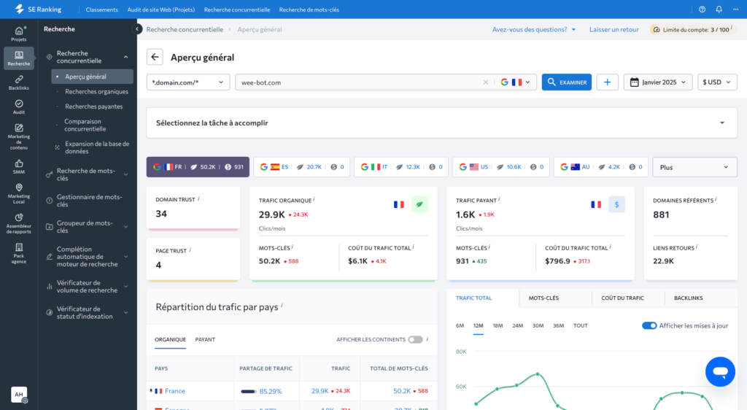747x410 pixels.
Task: Open Avez-vous des questions? link
Action: 533,29
